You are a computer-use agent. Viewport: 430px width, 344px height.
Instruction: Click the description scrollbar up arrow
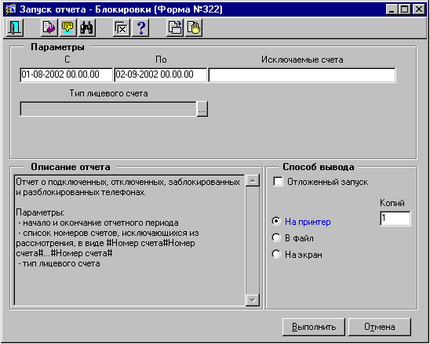click(253, 181)
